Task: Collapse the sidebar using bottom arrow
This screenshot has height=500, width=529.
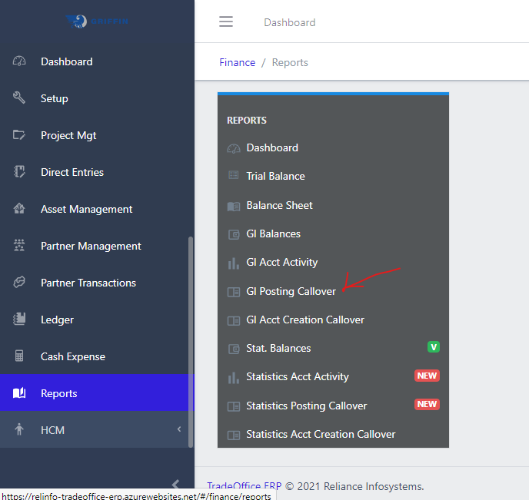Action: point(175,484)
